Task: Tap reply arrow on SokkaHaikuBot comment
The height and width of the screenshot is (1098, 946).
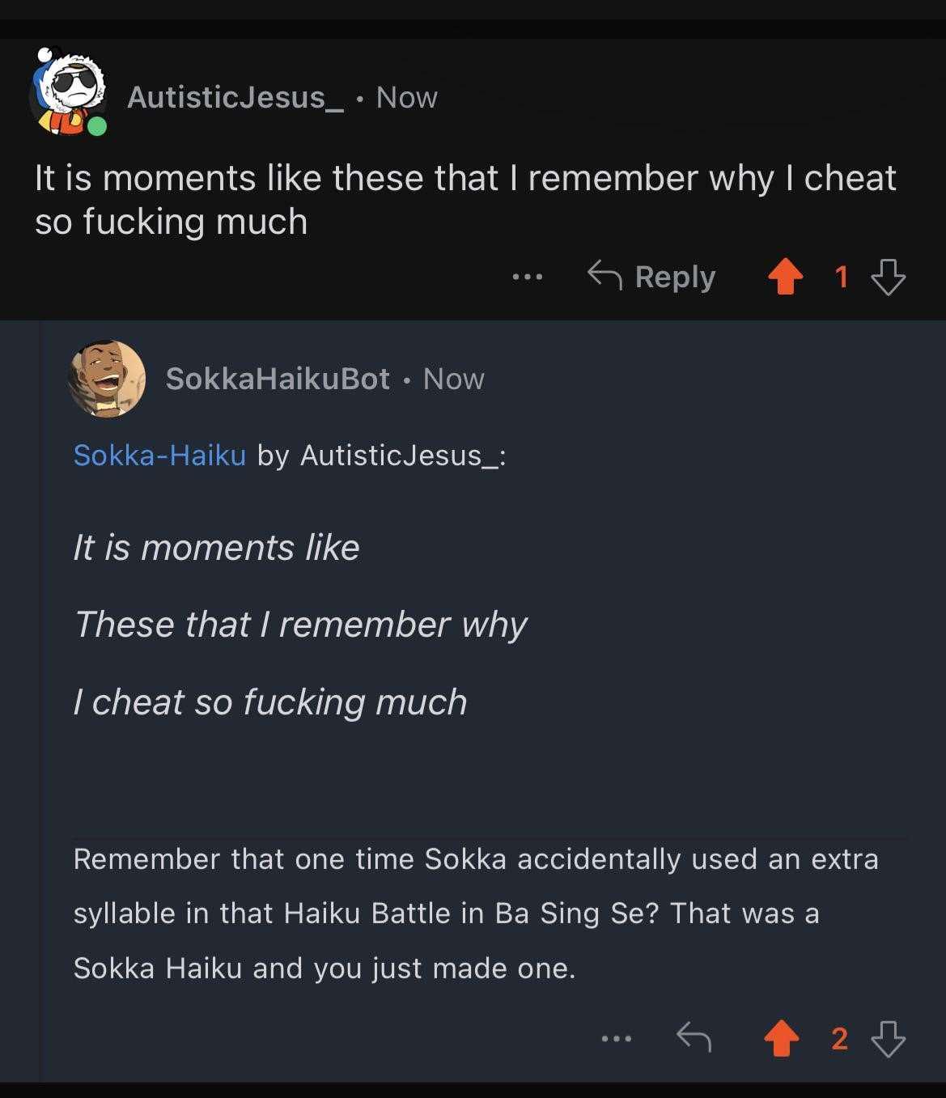Action: tap(694, 1037)
